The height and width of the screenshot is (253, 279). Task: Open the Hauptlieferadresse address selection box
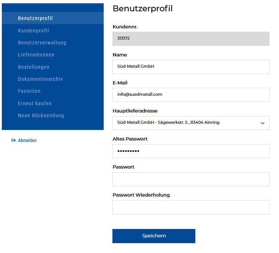186,123
